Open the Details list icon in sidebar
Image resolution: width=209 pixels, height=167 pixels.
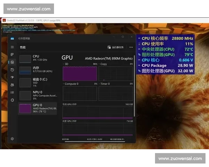12,92
